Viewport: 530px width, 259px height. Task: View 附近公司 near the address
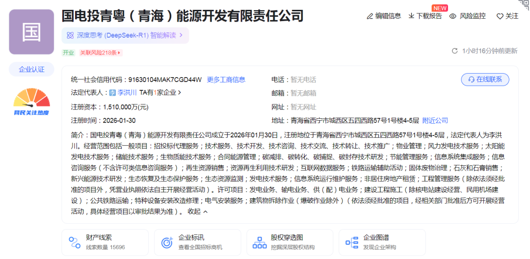(435, 120)
